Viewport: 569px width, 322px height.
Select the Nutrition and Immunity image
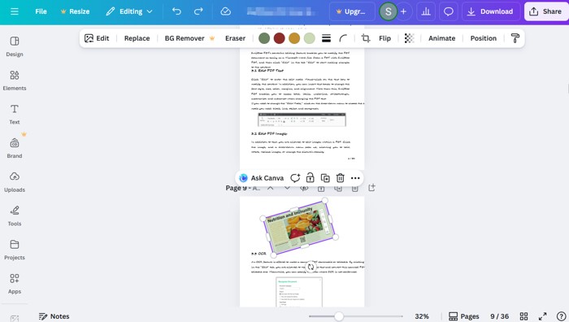(299, 228)
